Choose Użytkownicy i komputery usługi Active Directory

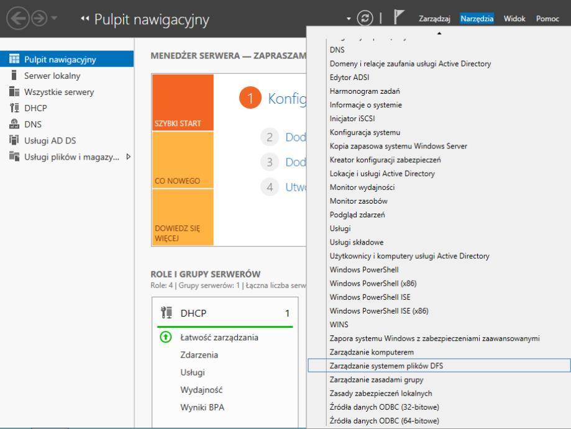click(x=439, y=256)
